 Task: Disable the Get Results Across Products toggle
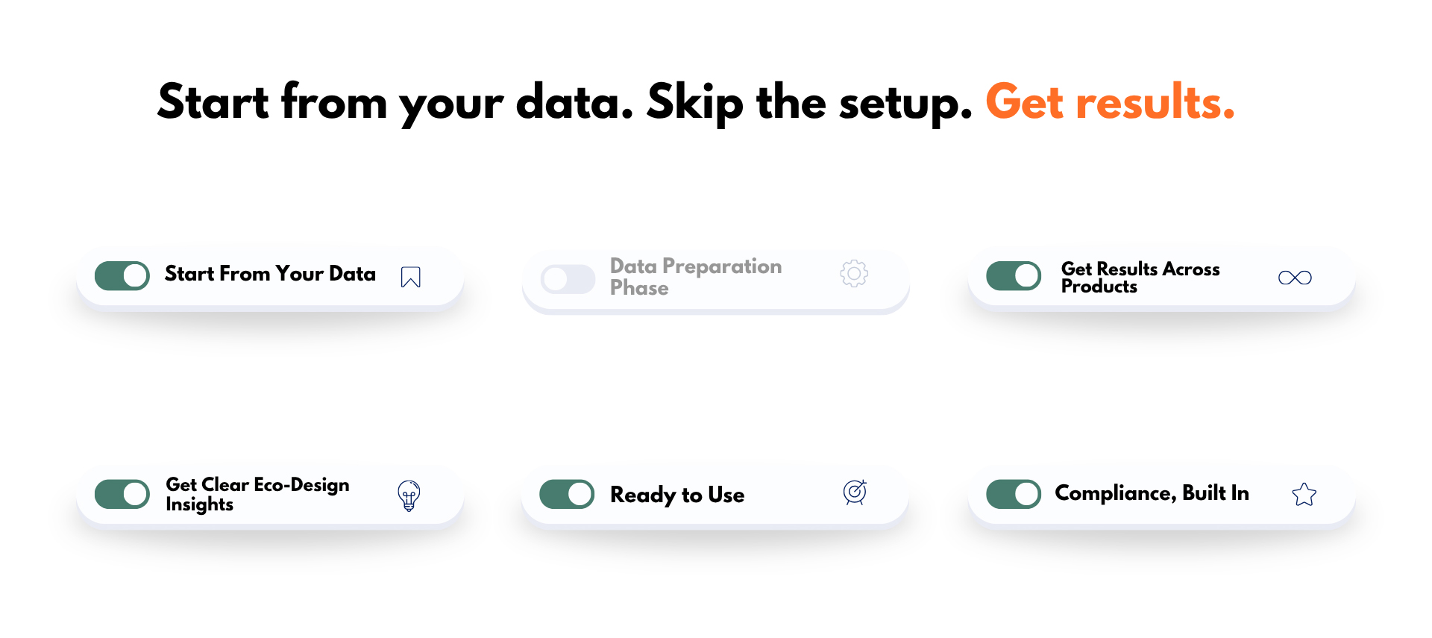1014,275
